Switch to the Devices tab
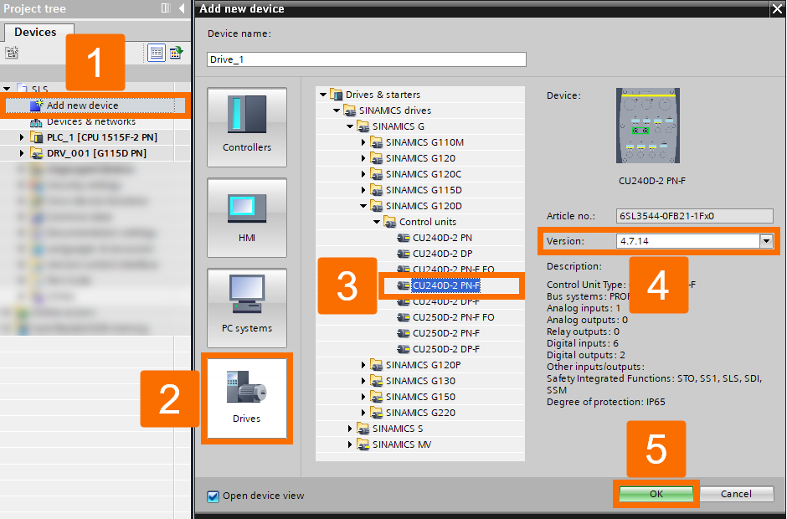The width and height of the screenshot is (787, 519). (35, 32)
